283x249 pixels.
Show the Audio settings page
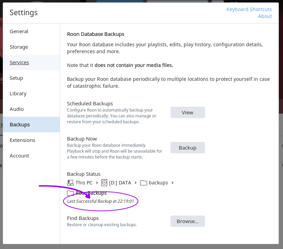[17, 109]
